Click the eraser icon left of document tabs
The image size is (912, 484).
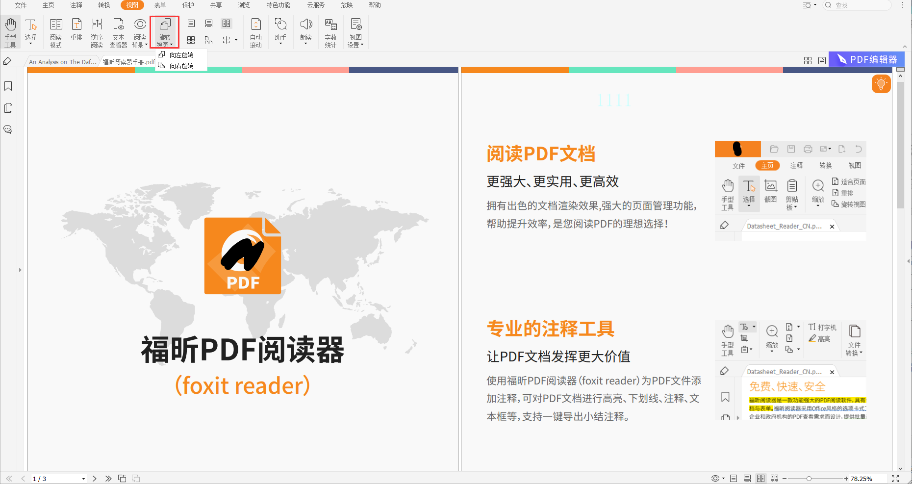click(7, 61)
